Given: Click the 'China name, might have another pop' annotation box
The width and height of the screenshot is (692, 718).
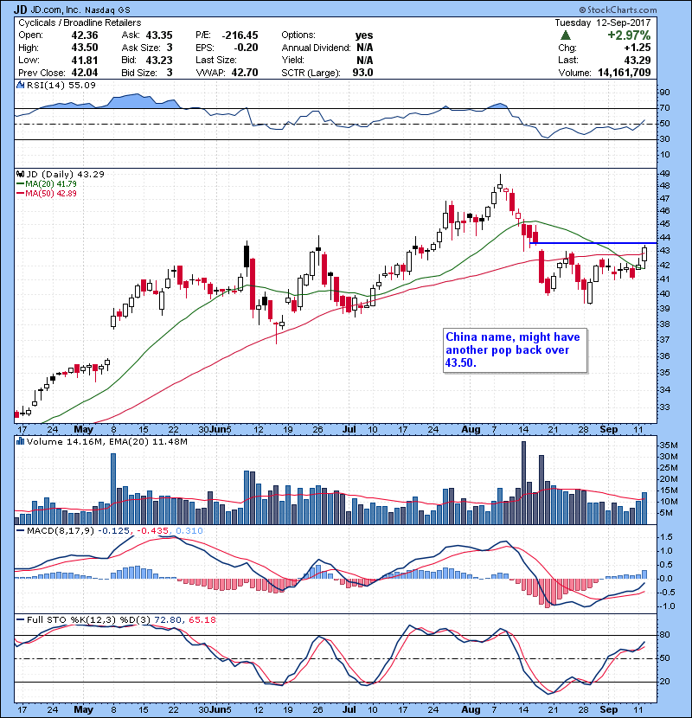Looking at the screenshot, I should [515, 350].
